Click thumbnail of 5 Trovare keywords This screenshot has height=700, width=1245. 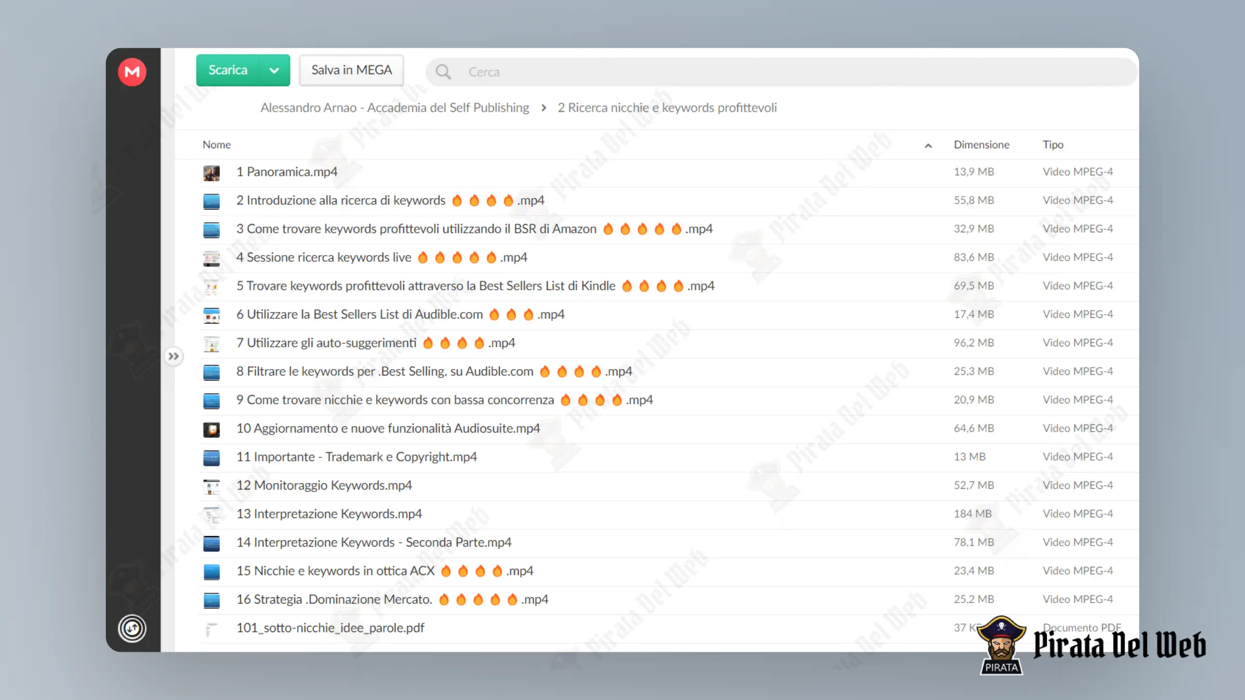[211, 287]
